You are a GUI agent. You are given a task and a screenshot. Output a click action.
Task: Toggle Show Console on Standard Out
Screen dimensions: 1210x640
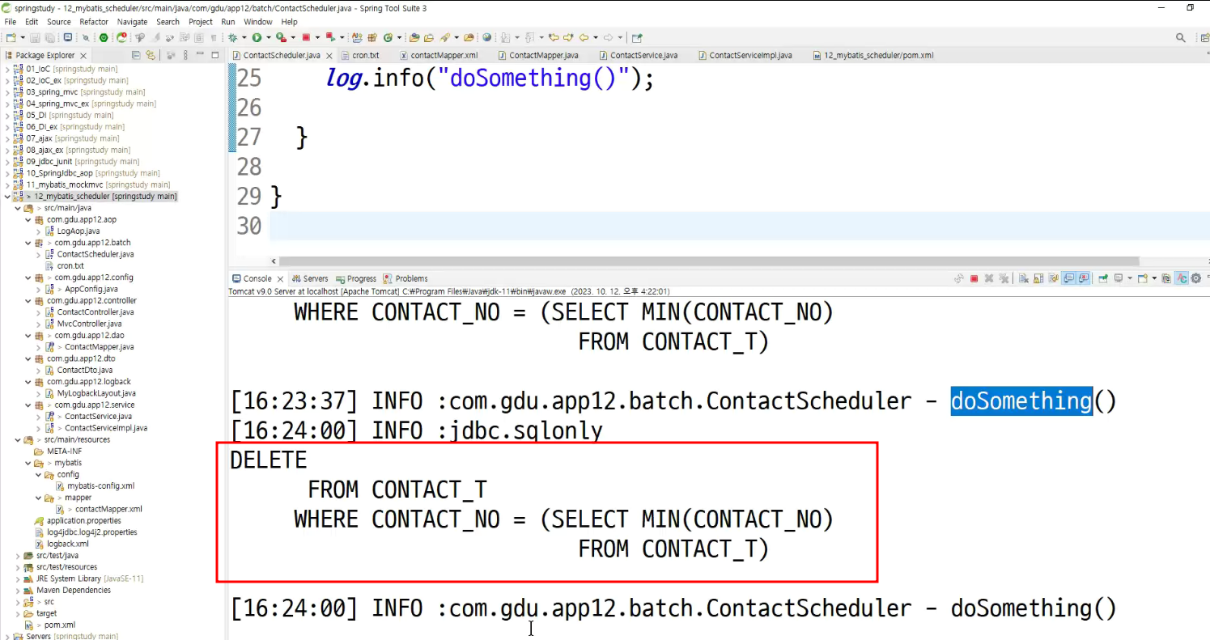pyautogui.click(x=1068, y=278)
